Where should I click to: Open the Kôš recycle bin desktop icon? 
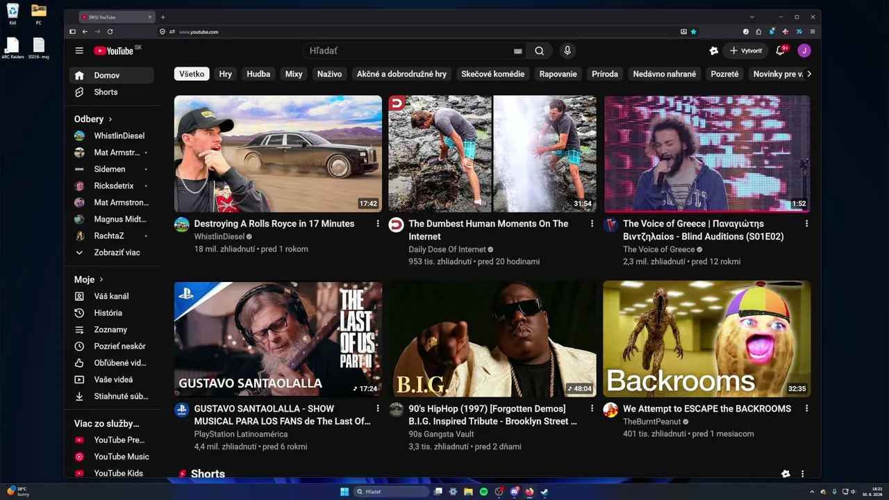pyautogui.click(x=13, y=14)
